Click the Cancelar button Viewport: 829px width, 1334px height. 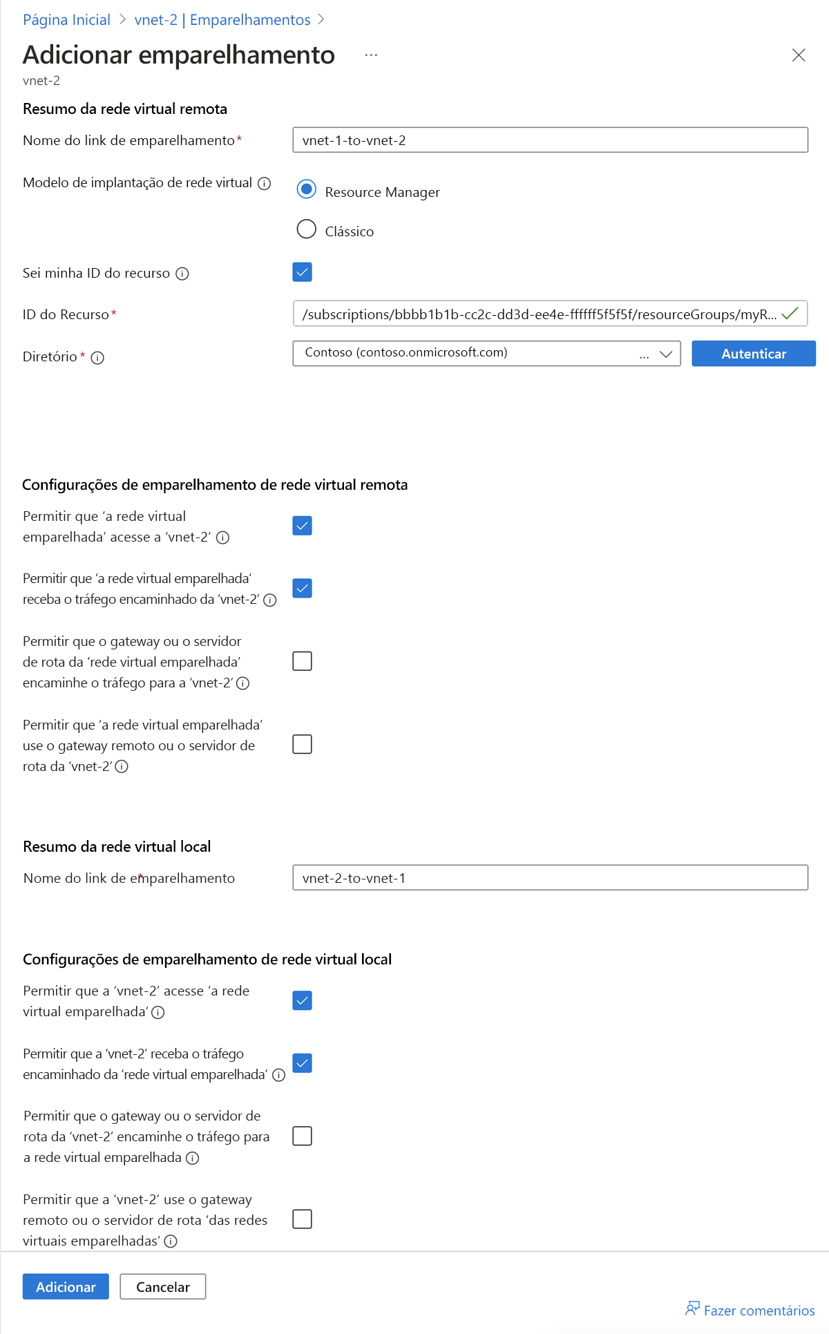(163, 1287)
